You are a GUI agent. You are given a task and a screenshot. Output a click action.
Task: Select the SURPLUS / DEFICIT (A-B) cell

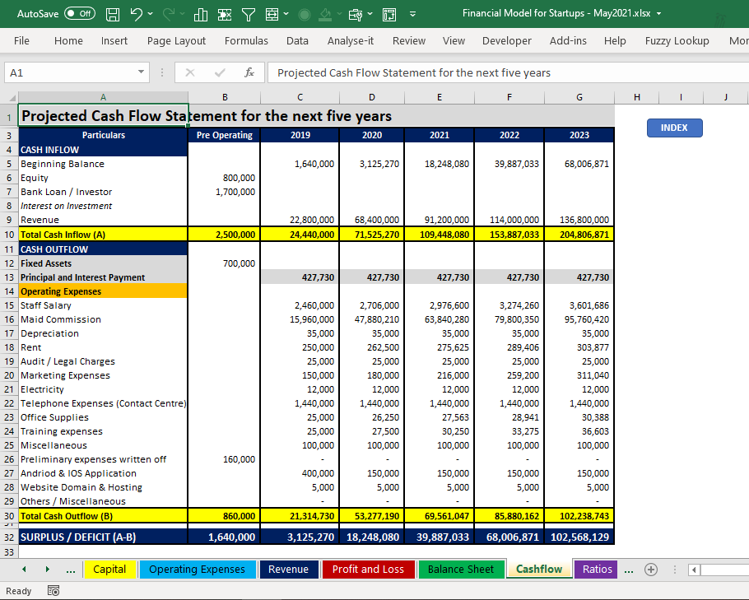103,537
